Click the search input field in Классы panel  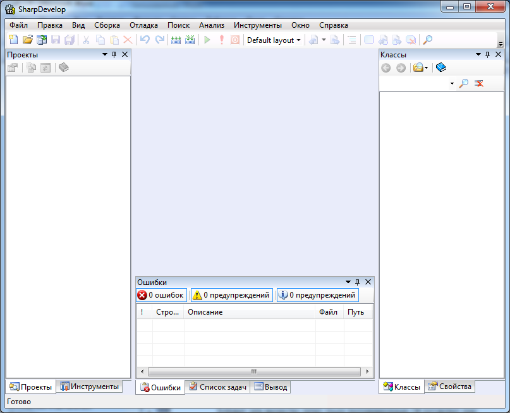point(415,84)
